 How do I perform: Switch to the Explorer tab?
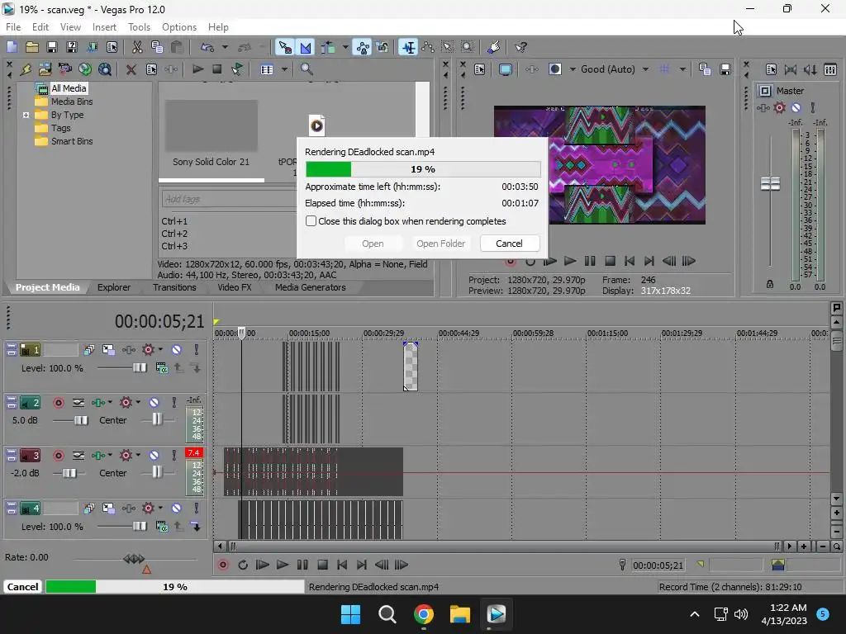click(114, 287)
